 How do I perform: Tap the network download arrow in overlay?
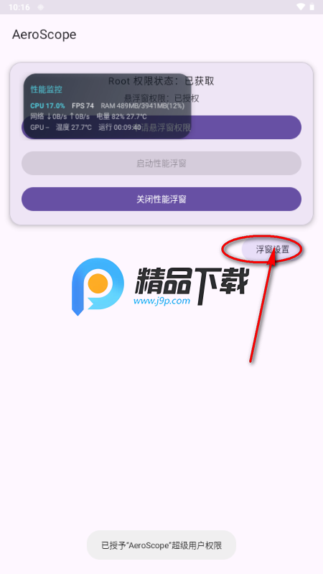tap(50, 116)
